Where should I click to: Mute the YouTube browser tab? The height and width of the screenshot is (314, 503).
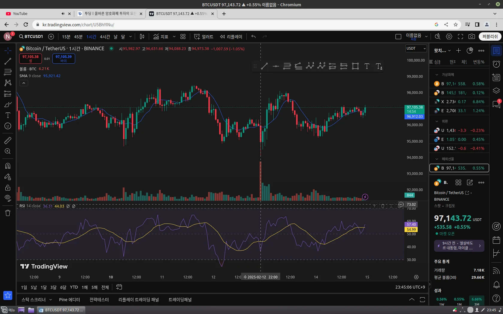coord(63,14)
